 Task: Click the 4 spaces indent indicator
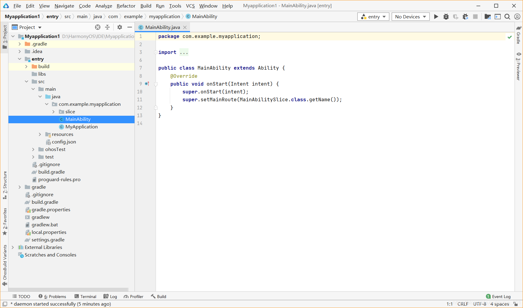tap(499, 304)
